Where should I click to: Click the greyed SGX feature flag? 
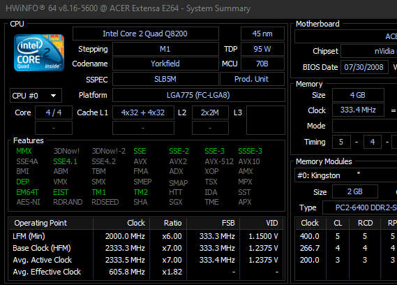176,202
